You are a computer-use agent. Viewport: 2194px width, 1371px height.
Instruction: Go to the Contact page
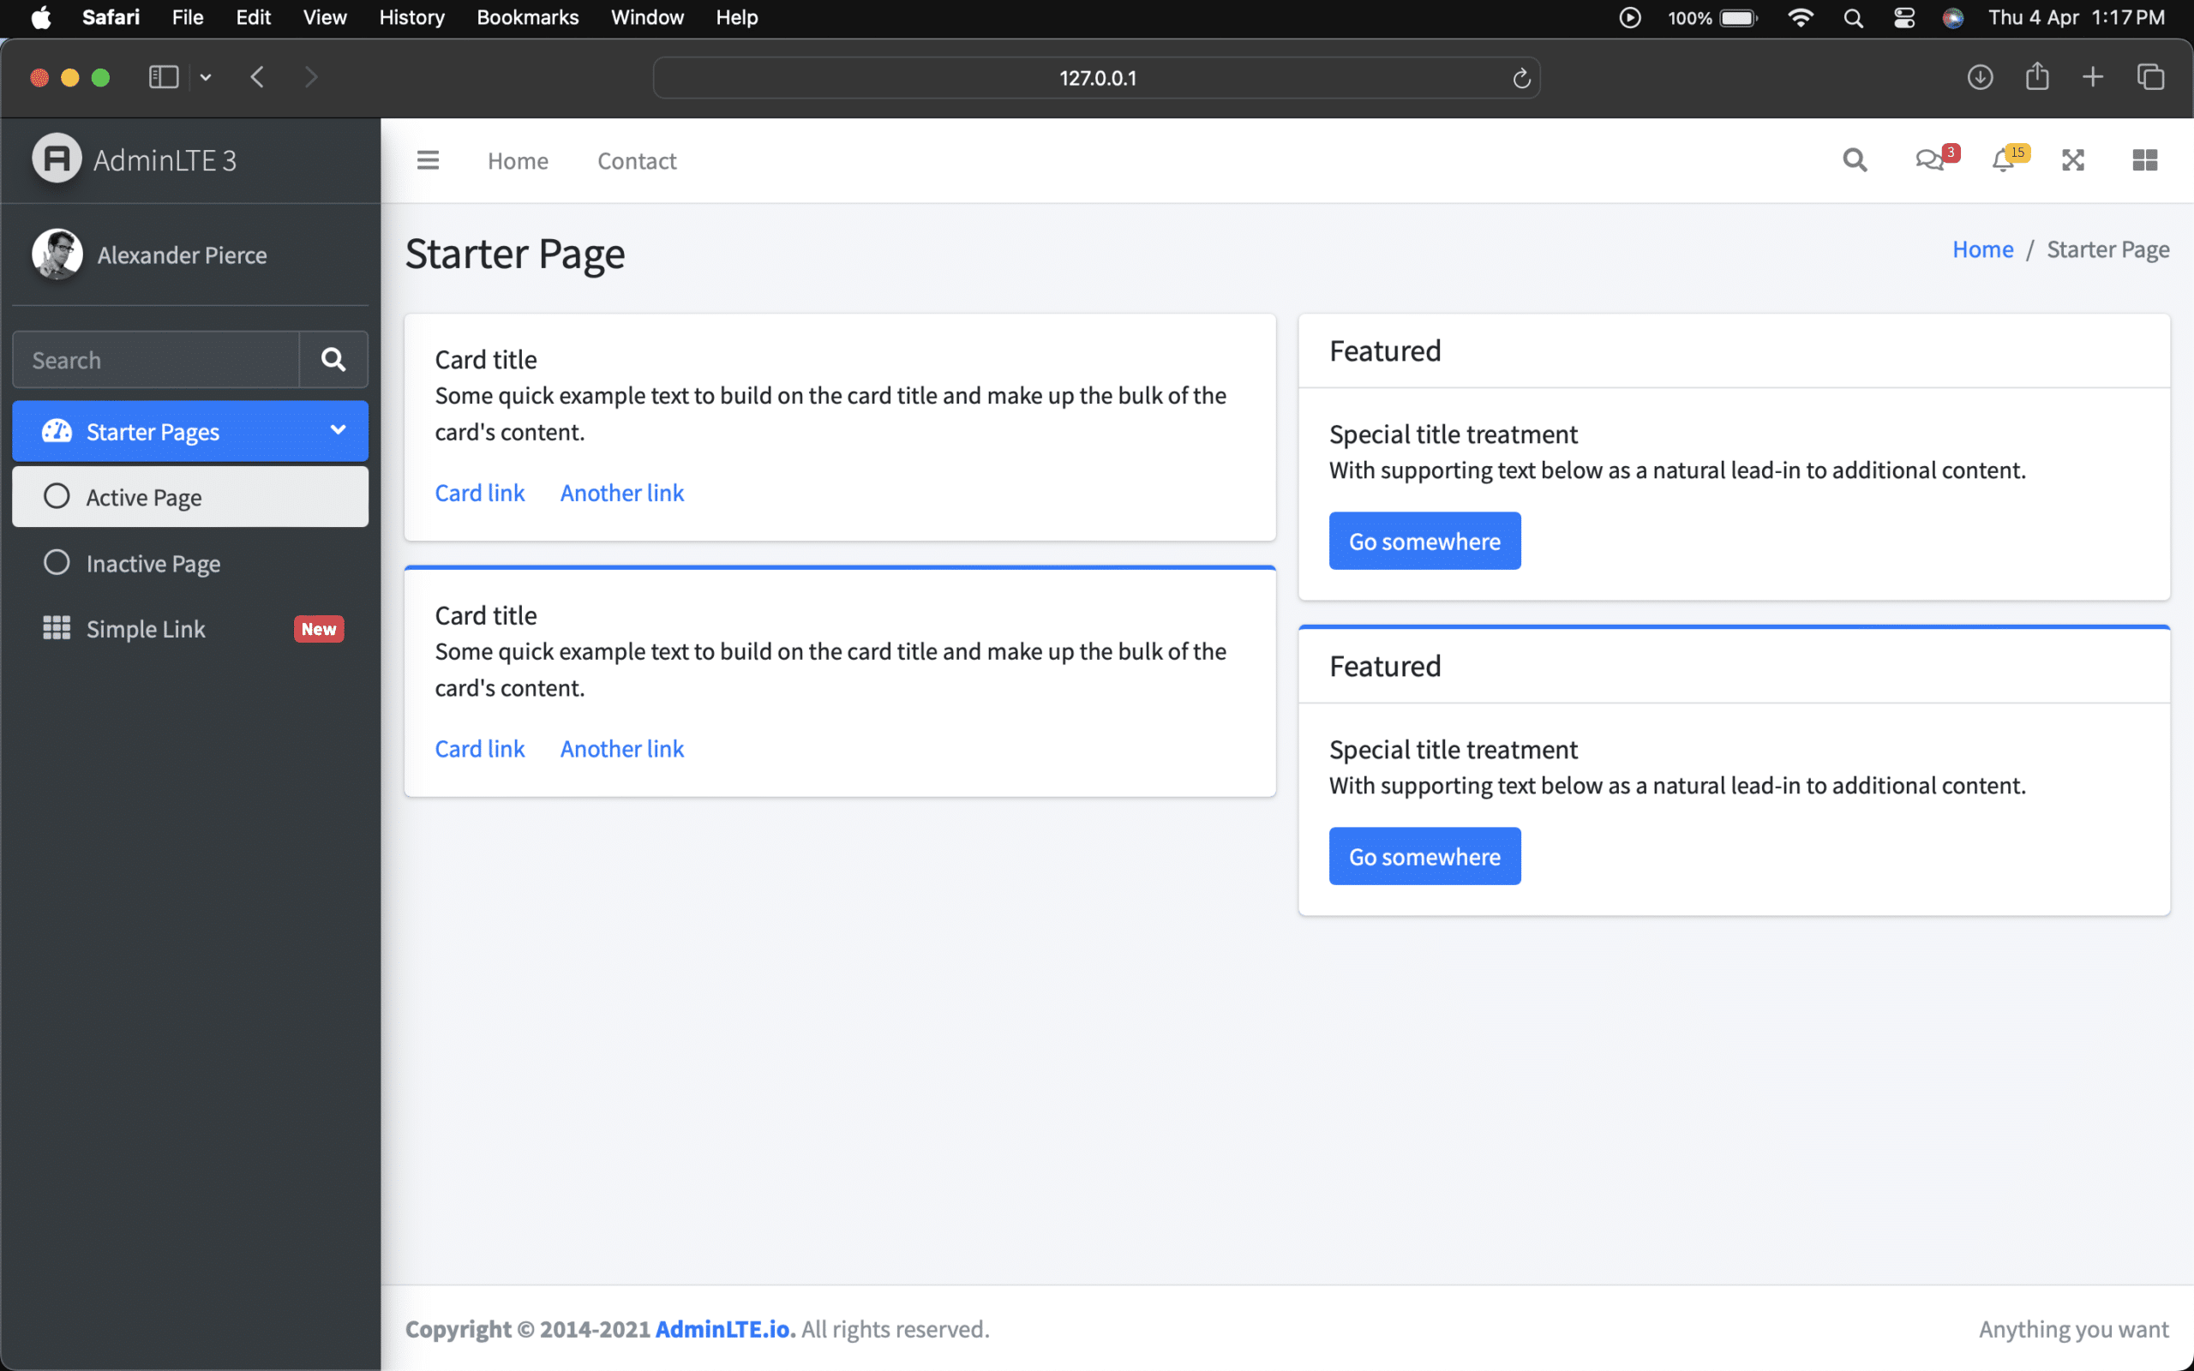pos(636,160)
